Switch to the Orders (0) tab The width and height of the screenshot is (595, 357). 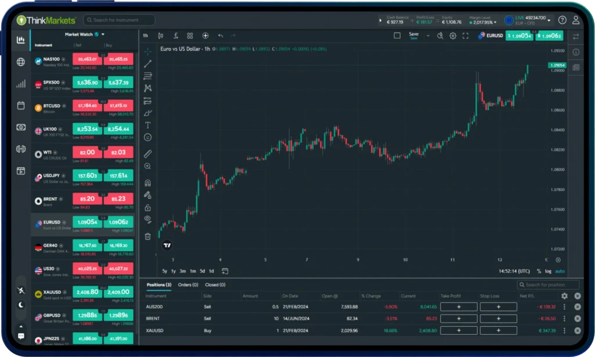pyautogui.click(x=188, y=285)
